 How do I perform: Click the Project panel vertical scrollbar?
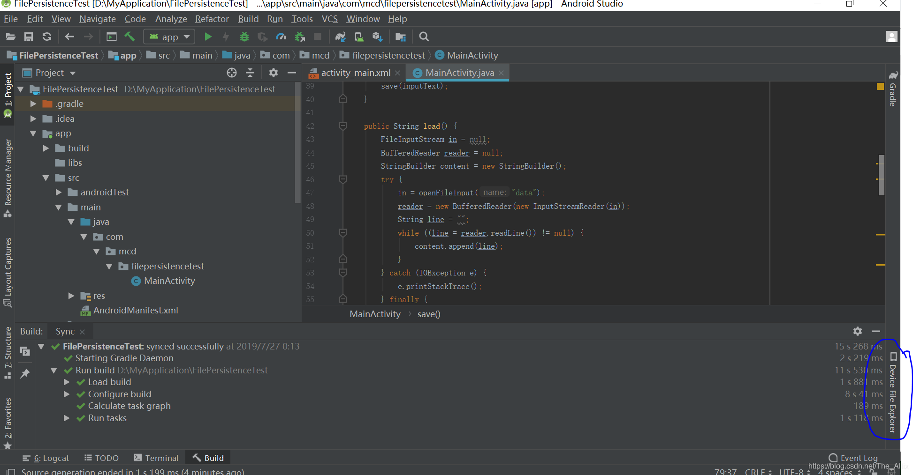click(297, 142)
